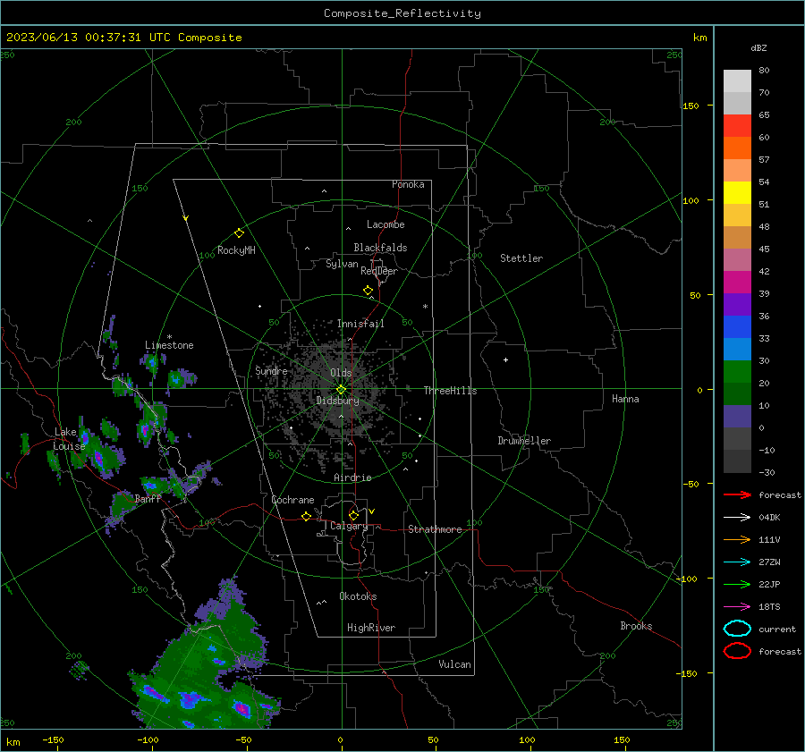Screen dimensions: 805x752
Task: Select the white 04DK arrow icon
Action: [737, 517]
